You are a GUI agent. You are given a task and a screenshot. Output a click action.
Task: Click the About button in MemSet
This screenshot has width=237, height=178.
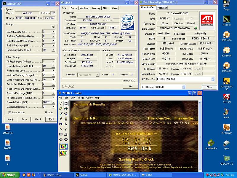point(38,119)
